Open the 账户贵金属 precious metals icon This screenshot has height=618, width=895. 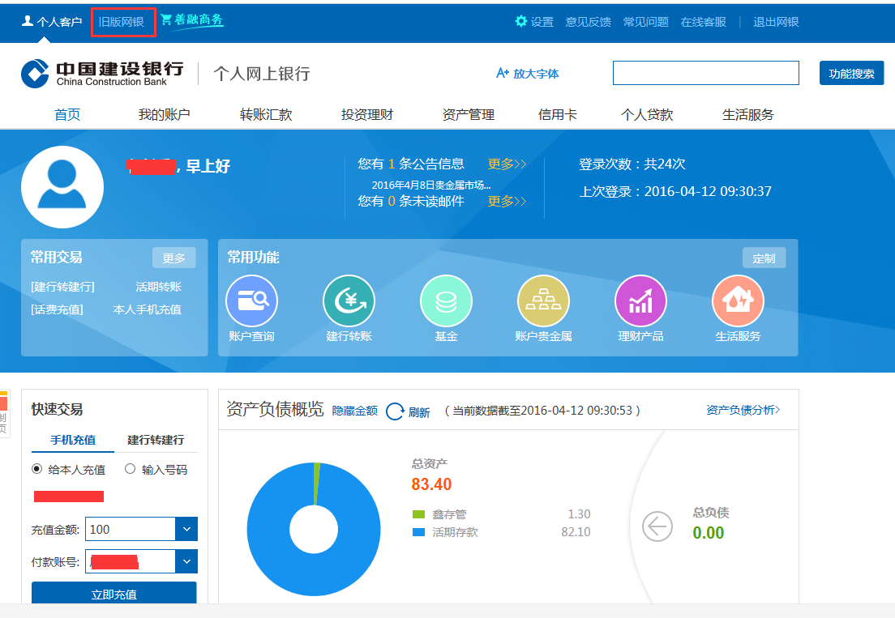click(x=543, y=301)
